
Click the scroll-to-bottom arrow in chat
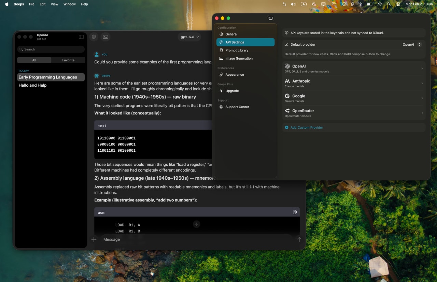click(x=196, y=224)
